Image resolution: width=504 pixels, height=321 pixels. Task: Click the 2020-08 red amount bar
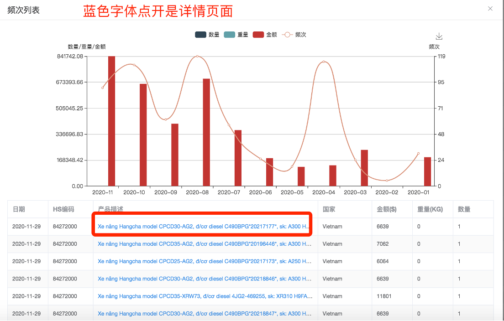[206, 132]
